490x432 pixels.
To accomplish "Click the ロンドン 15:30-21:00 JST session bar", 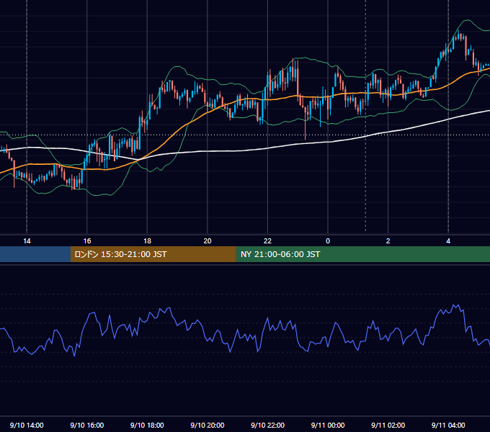I will pos(153,254).
